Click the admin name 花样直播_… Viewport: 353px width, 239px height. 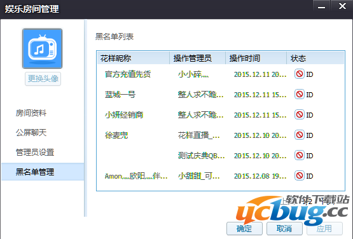pos(198,135)
